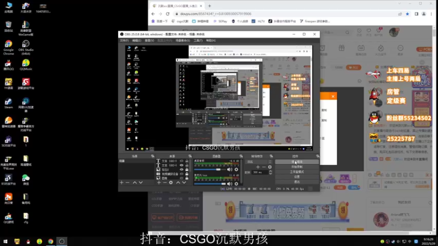Click the Chrome icon in the taskbar
The height and width of the screenshot is (246, 438).
(50, 241)
